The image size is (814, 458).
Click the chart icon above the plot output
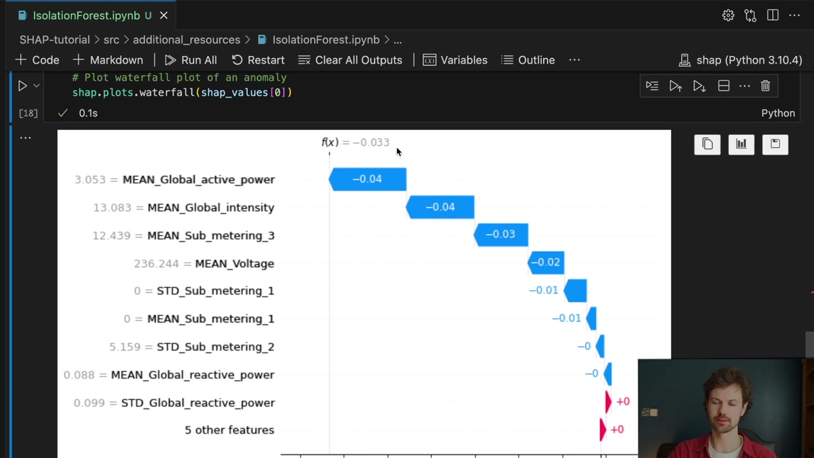tap(742, 144)
